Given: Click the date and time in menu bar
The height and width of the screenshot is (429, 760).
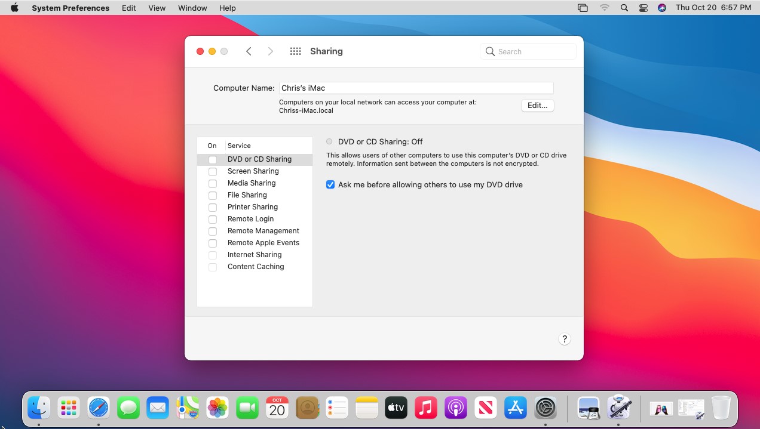Looking at the screenshot, I should click(x=713, y=8).
